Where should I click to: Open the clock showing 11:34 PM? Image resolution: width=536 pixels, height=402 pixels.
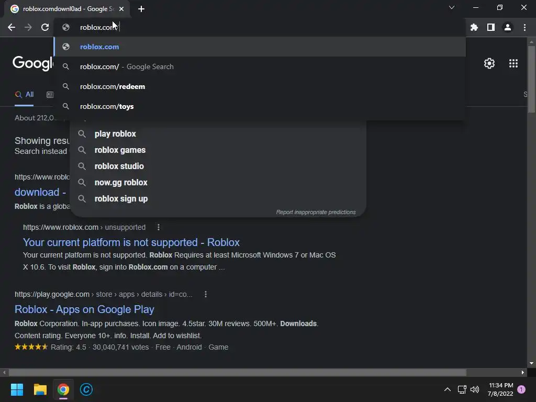500,389
